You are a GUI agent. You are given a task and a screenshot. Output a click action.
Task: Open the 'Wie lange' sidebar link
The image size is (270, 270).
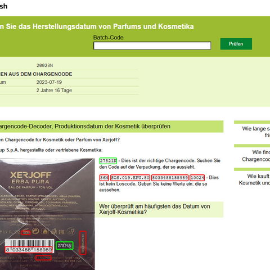point(256,132)
